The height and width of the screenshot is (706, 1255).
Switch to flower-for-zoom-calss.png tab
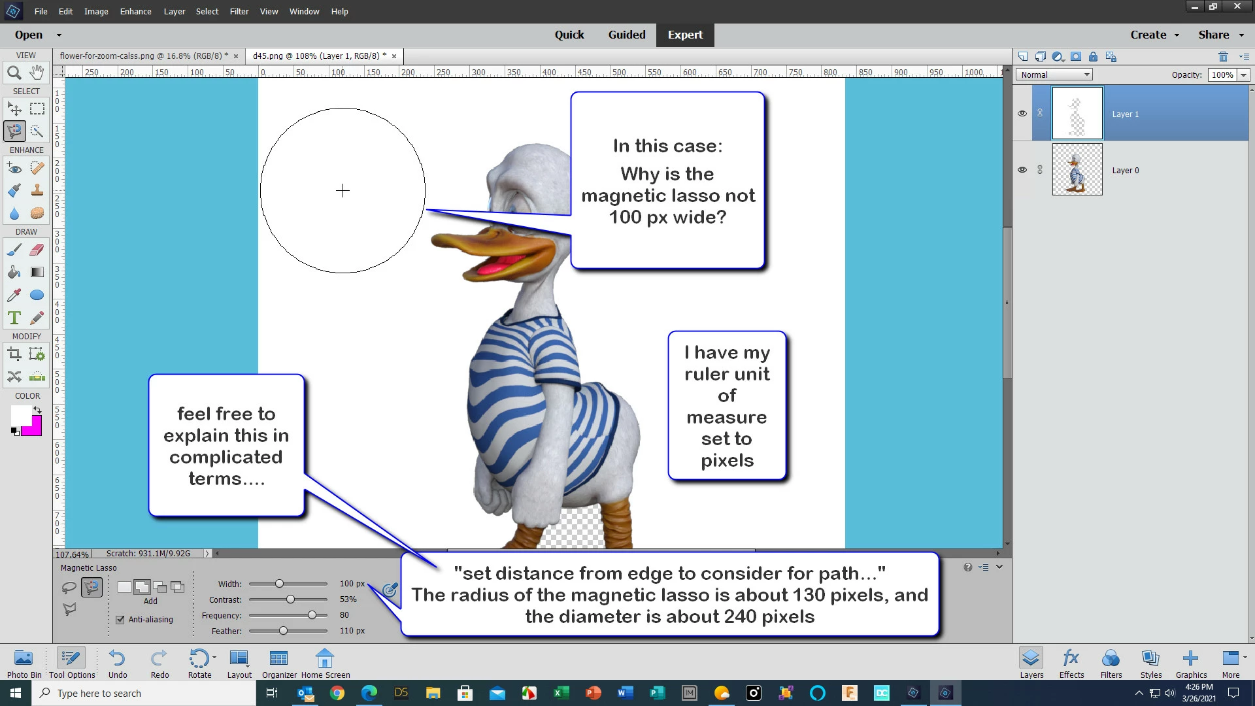(144, 56)
